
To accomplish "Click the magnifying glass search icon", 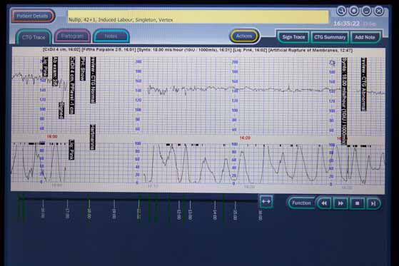I will coord(341,11).
